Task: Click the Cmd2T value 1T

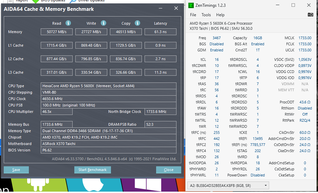Action: (x=258, y=50)
